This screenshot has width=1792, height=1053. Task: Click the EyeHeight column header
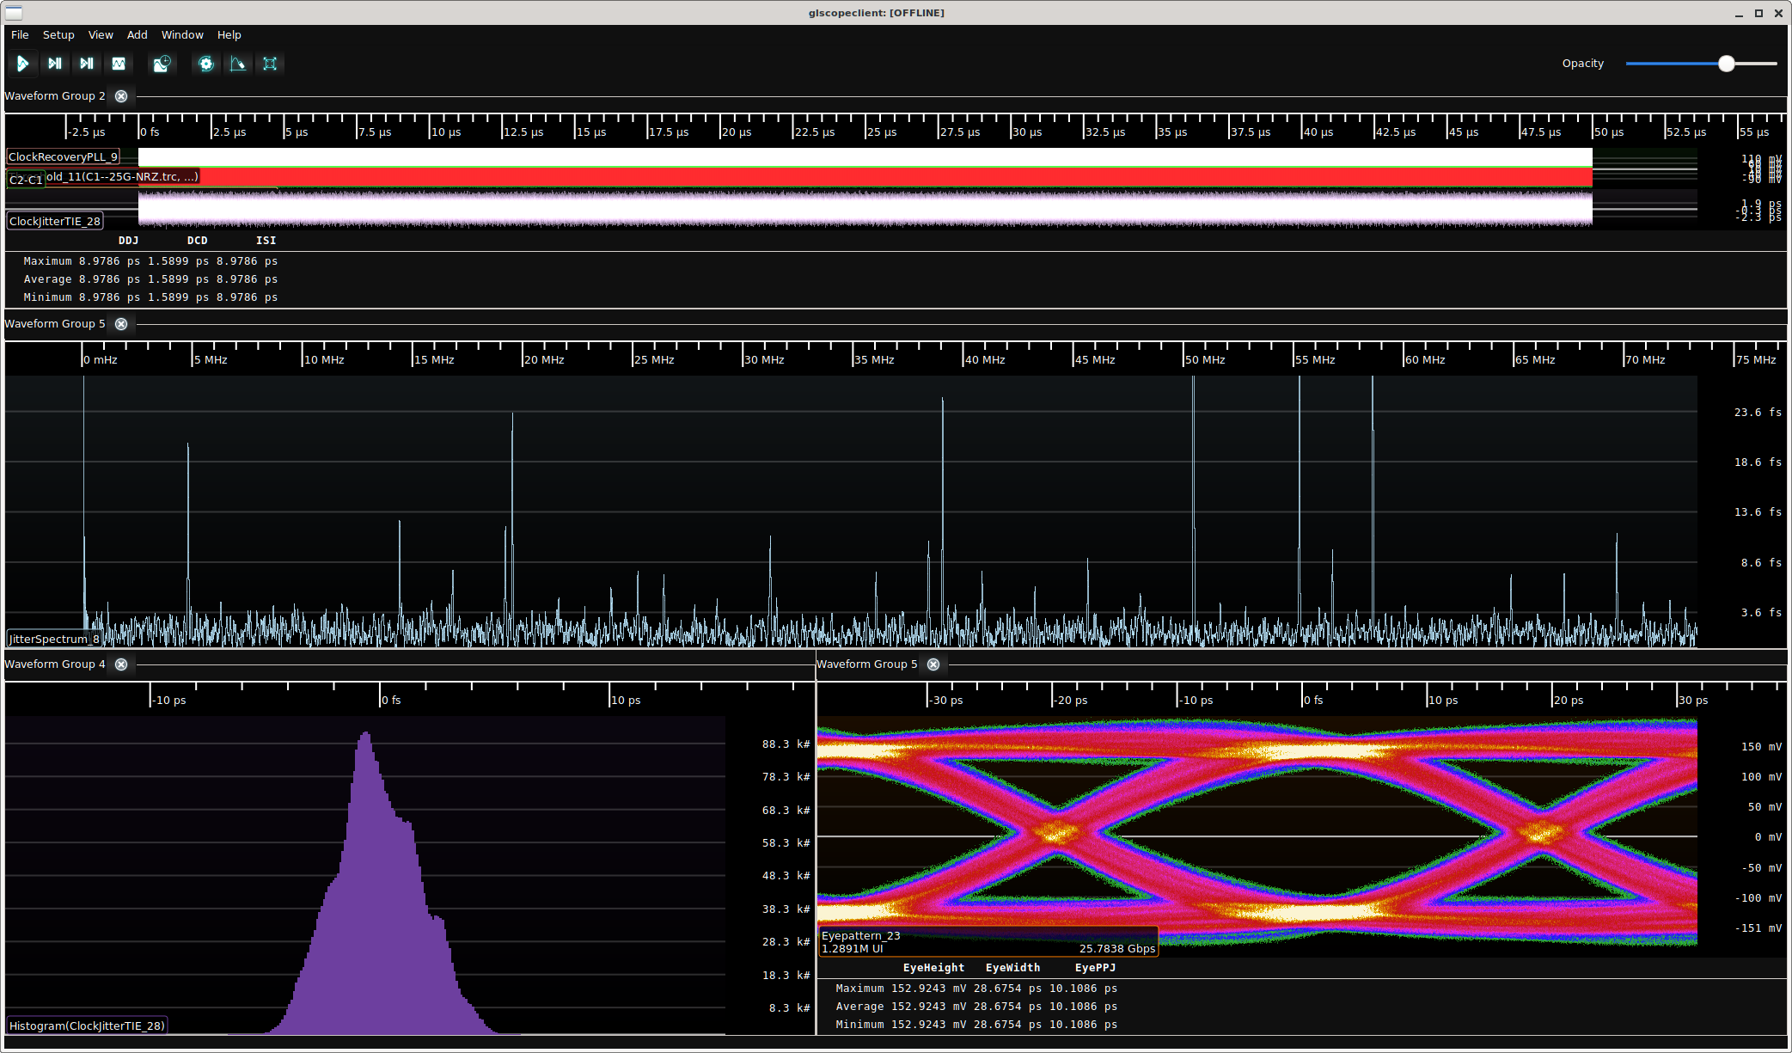933,968
